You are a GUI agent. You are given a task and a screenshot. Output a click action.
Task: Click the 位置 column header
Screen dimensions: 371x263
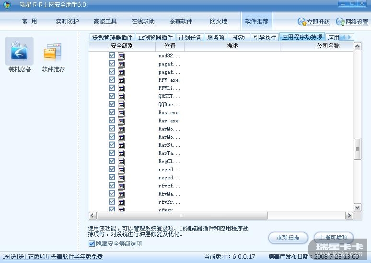click(170, 46)
